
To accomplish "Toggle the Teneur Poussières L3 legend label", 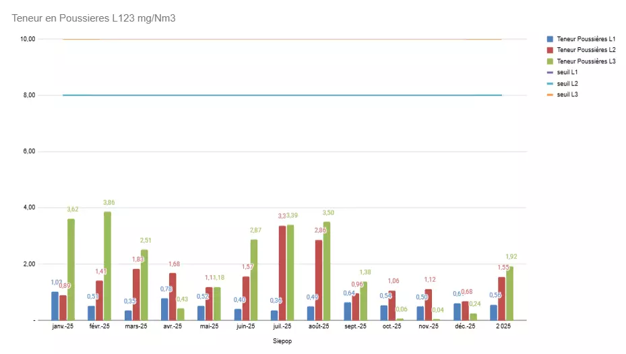I will pos(586,61).
